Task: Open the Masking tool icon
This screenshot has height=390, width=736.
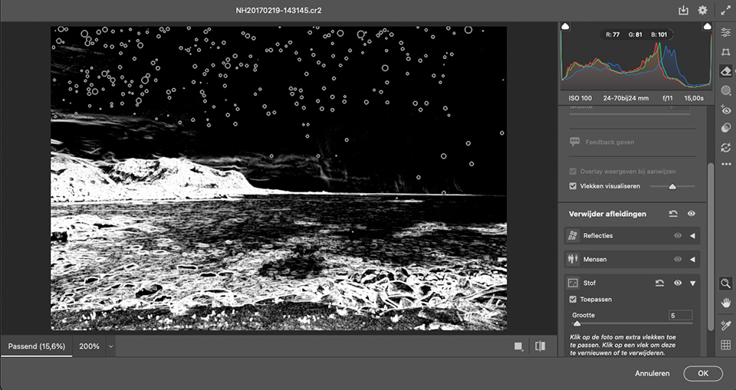Action: 725,90
